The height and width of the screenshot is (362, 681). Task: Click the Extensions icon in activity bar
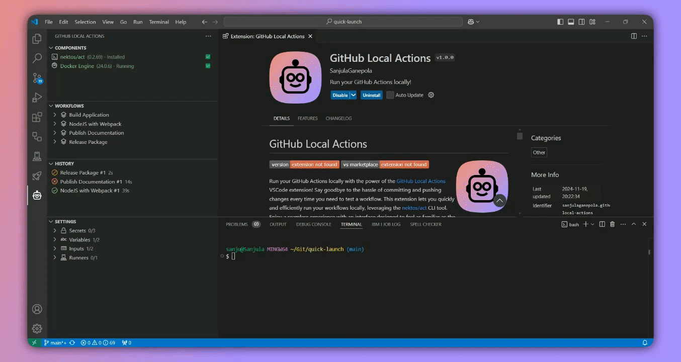tap(36, 117)
